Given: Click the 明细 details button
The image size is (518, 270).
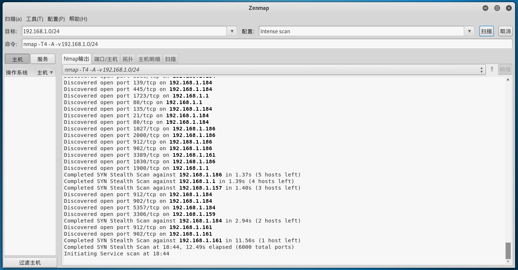Looking at the screenshot, I should click(x=505, y=69).
